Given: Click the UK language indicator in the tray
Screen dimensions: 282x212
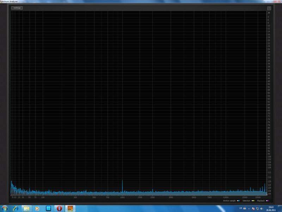Looking at the screenshot, I should (241, 208).
